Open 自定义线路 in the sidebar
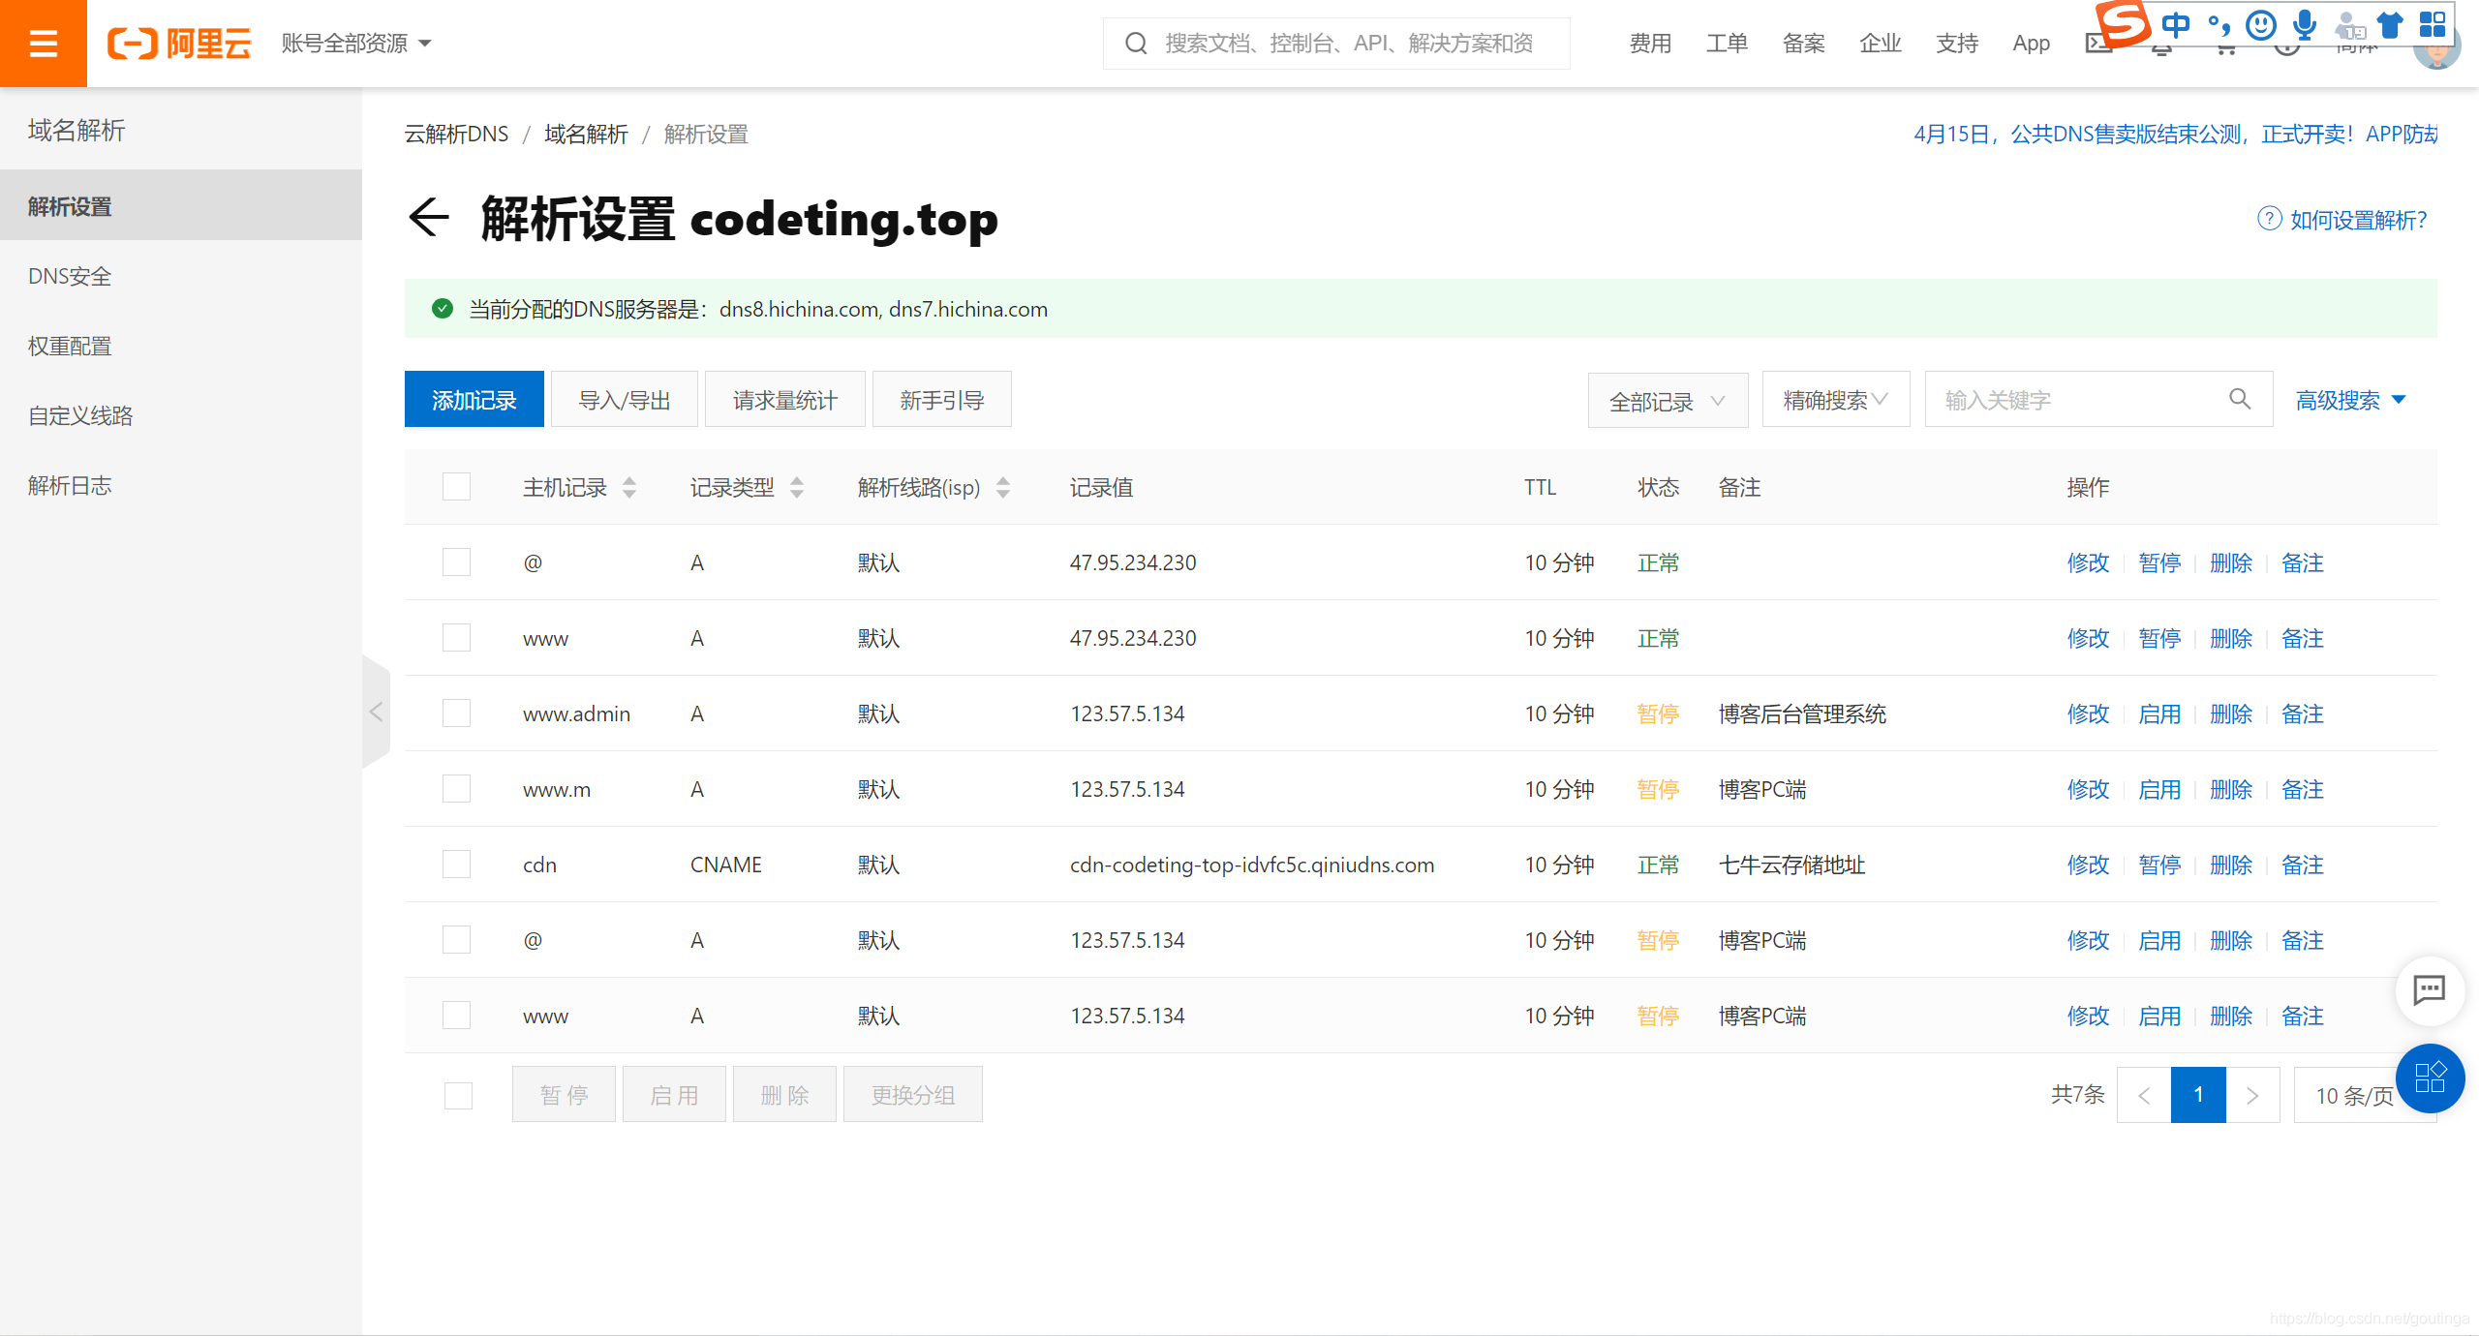 click(181, 415)
